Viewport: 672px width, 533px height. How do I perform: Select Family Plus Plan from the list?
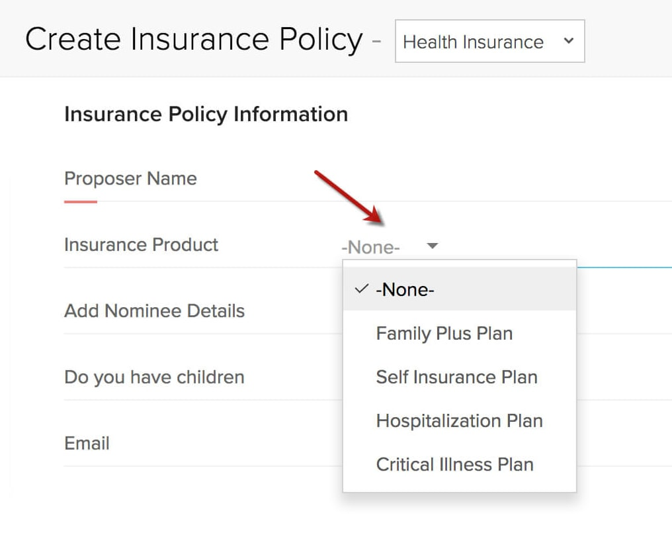pos(444,334)
